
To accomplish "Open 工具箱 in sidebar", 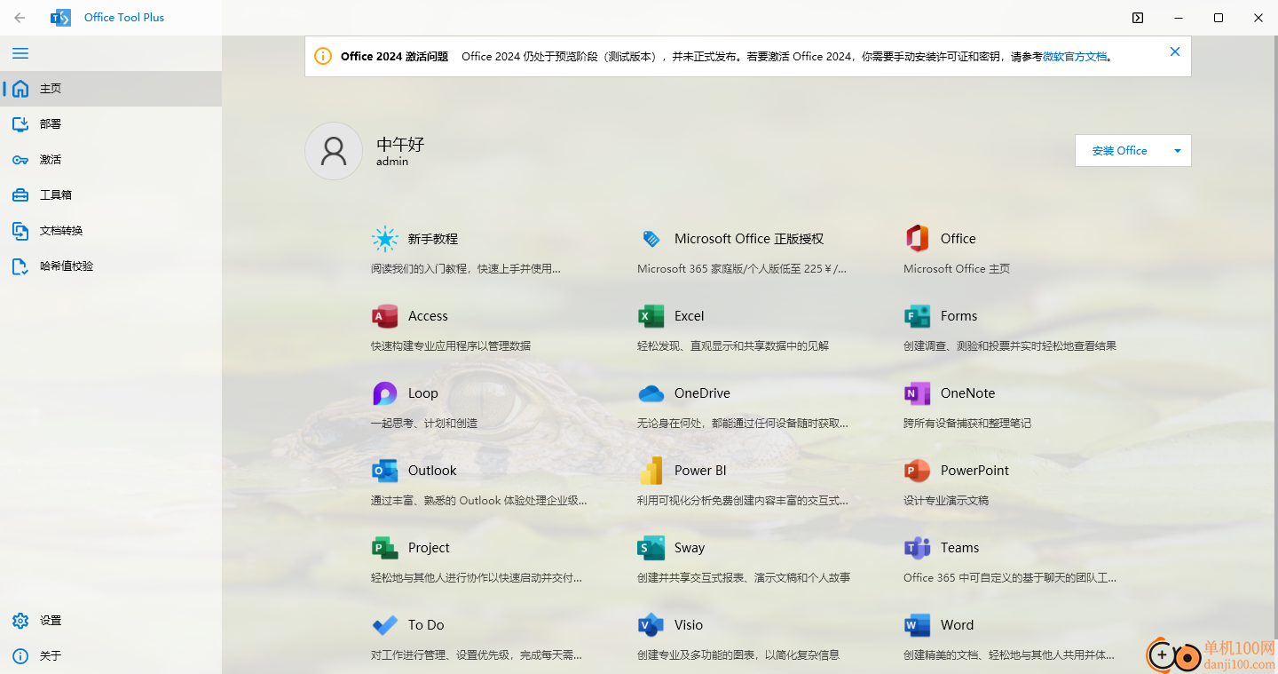I will click(111, 195).
